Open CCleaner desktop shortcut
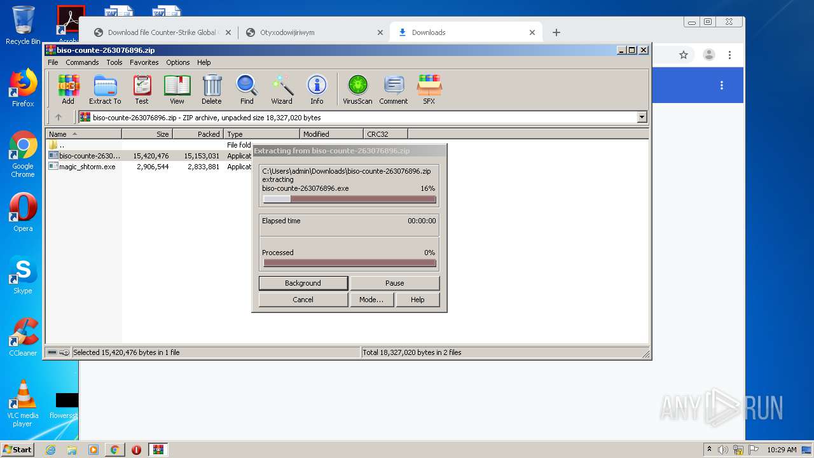The width and height of the screenshot is (814, 458). pyautogui.click(x=23, y=338)
